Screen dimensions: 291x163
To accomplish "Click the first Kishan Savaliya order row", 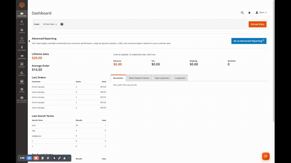I will tap(69, 87).
